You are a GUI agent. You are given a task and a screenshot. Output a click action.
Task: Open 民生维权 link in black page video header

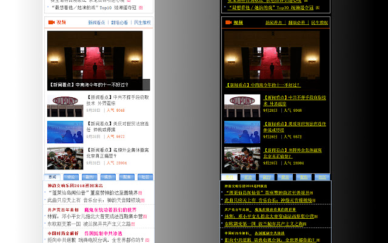[x=319, y=22]
